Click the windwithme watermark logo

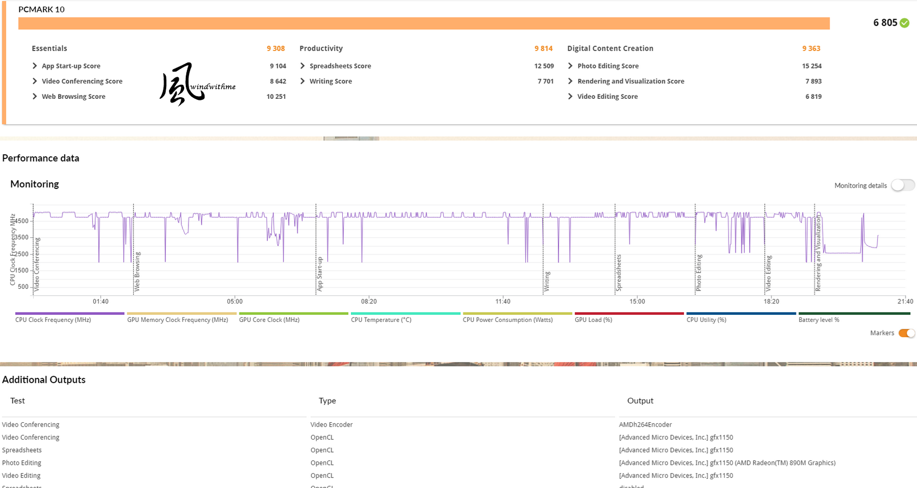point(197,85)
